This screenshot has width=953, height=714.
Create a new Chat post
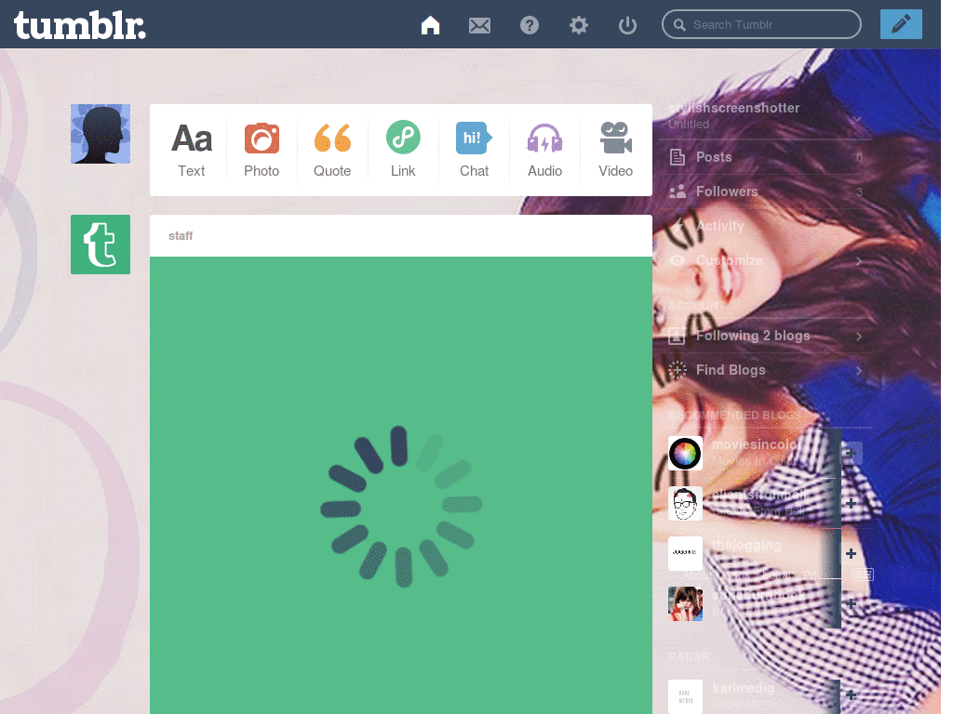point(474,150)
